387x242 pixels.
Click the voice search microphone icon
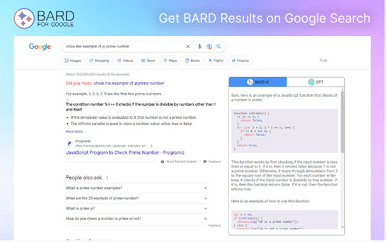coord(200,46)
